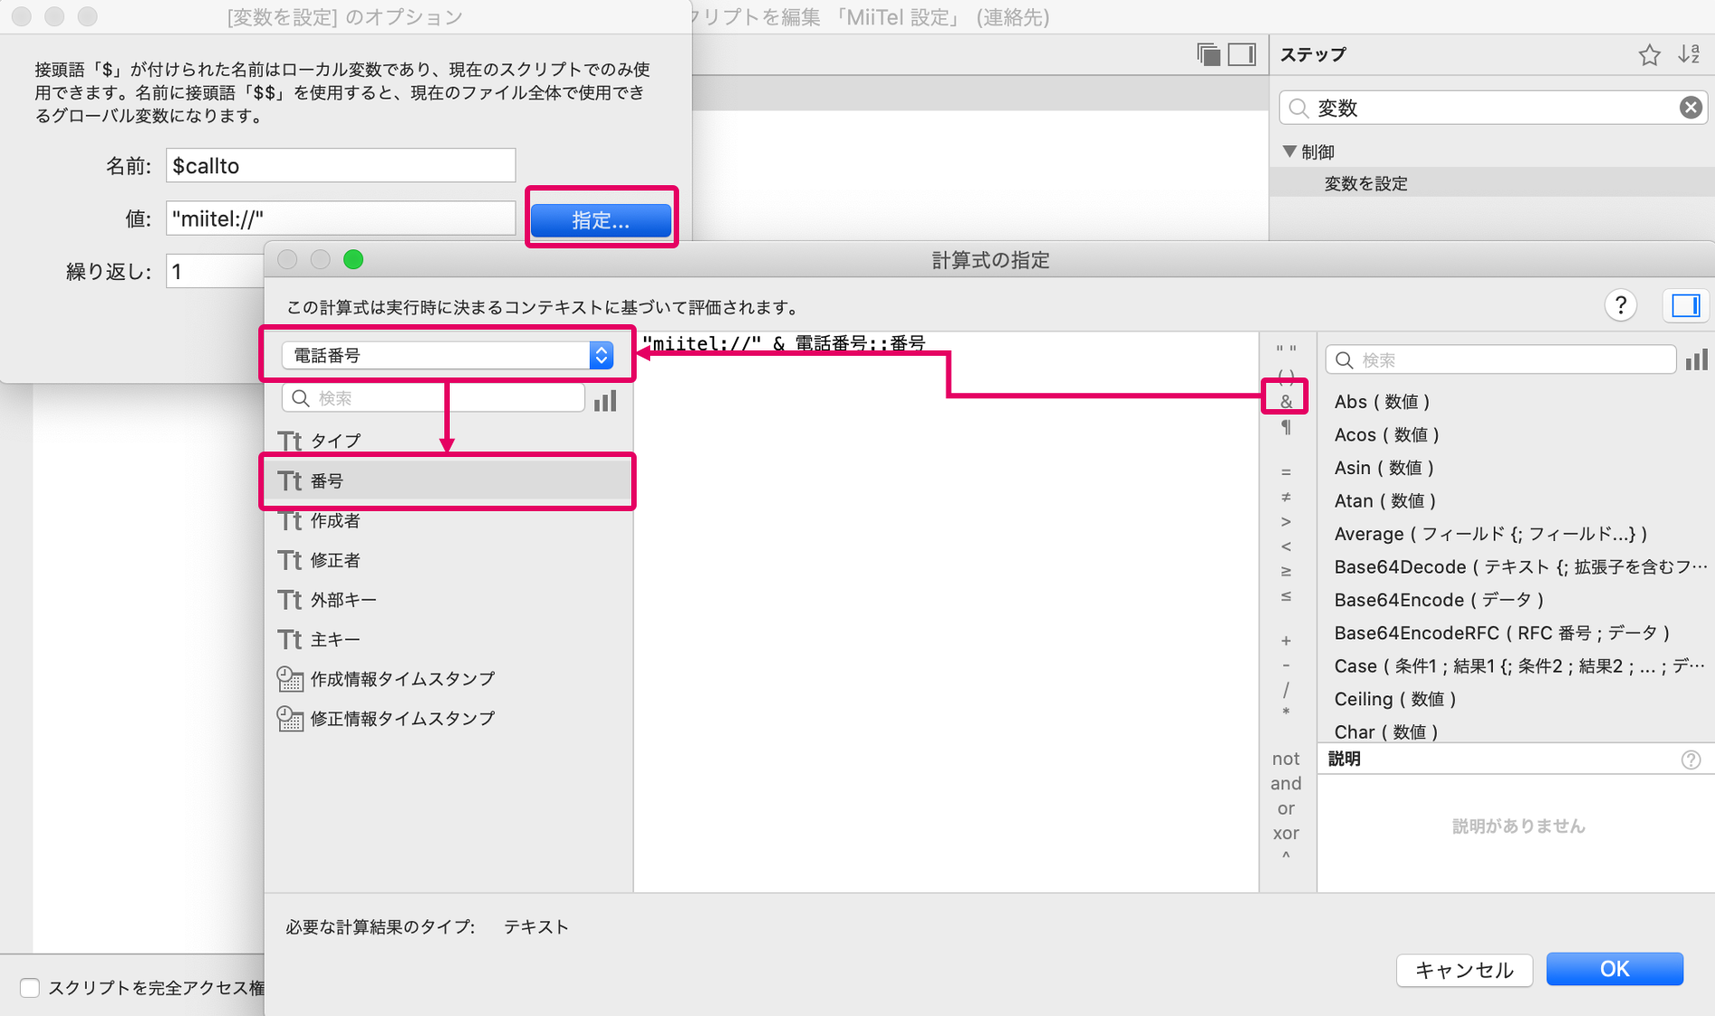The image size is (1715, 1016).
Task: Show favorite steps star icon
Action: click(1649, 55)
